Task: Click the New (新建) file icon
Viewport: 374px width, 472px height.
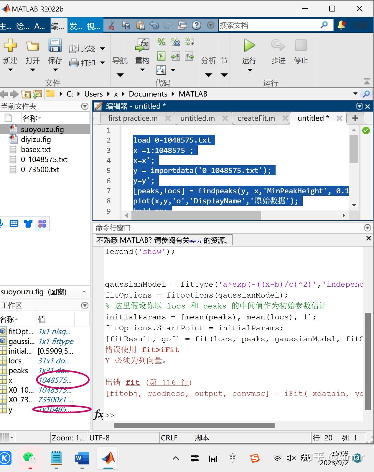Action: pyautogui.click(x=10, y=46)
